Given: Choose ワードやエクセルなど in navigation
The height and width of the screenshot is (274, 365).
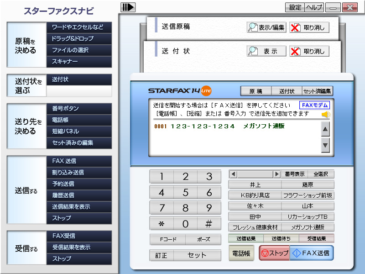Looking at the screenshot, I should 79,27.
